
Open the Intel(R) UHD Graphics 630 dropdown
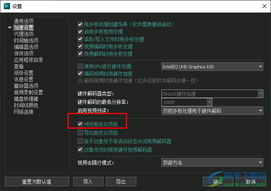pyautogui.click(x=212, y=67)
